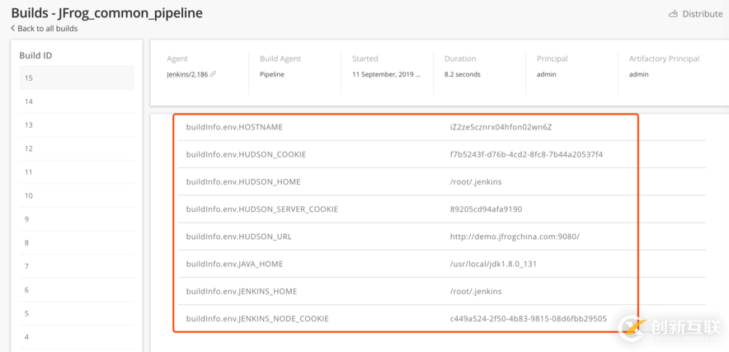The height and width of the screenshot is (352, 729).
Task: Click the hostname value iZ2ze5cznrx04hfon02wn6Z
Action: point(501,127)
